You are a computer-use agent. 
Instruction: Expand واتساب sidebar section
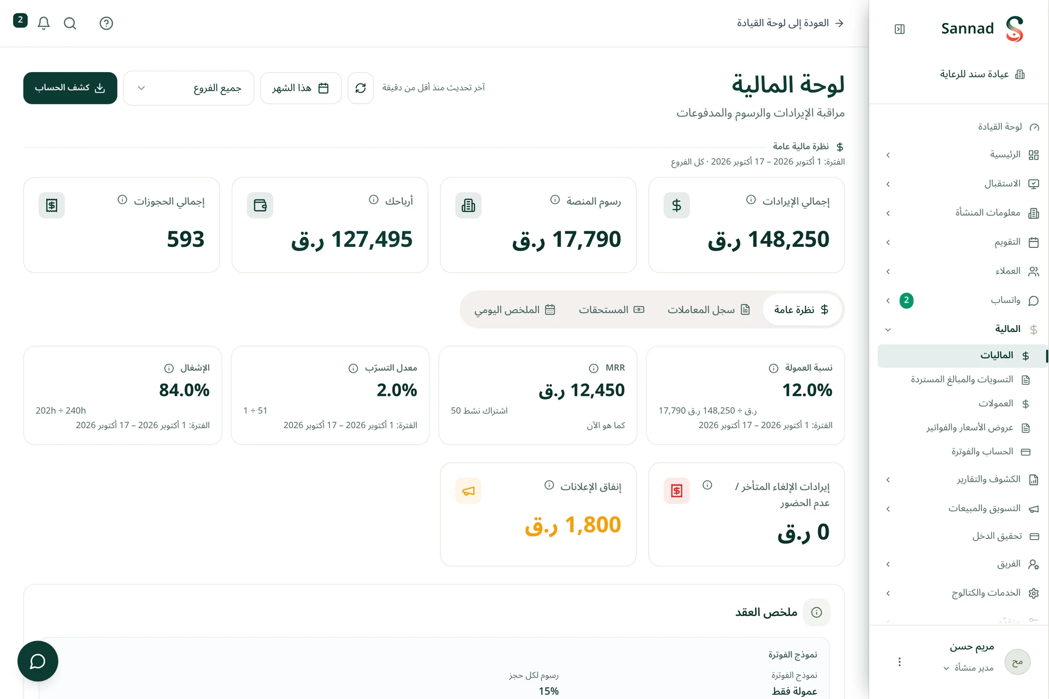(x=962, y=300)
